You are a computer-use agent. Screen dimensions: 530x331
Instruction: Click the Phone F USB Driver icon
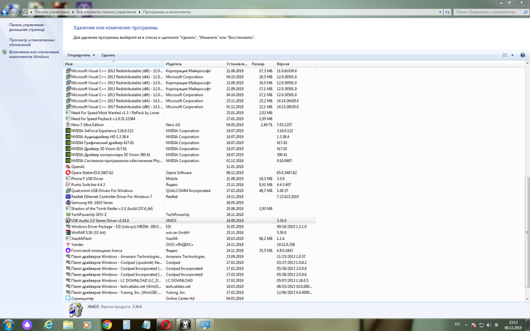pyautogui.click(x=68, y=179)
